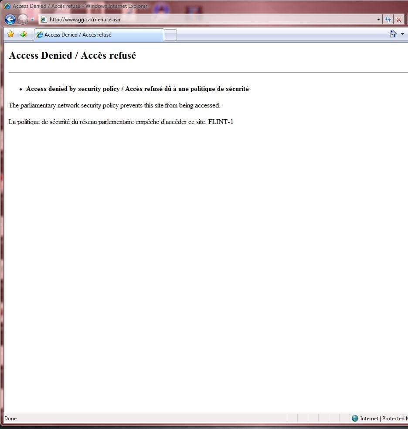Select the Access Denied / Accès refusé tab
Screen dimensions: 408x429
click(x=99, y=35)
